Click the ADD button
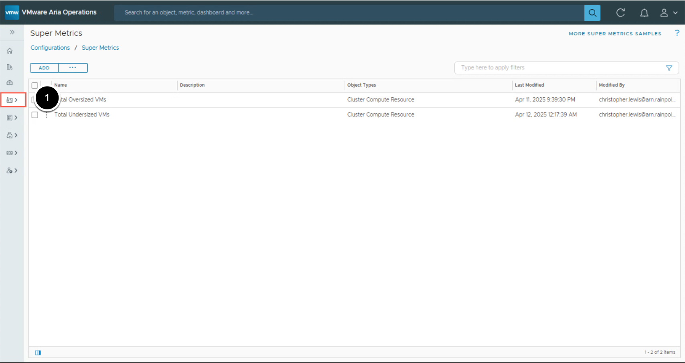The image size is (685, 363). [x=44, y=68]
